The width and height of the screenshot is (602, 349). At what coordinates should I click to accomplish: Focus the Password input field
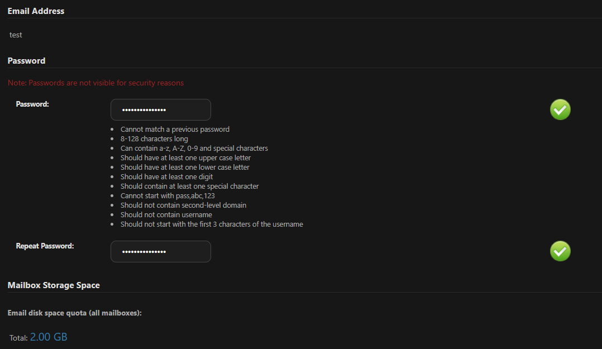click(x=161, y=109)
